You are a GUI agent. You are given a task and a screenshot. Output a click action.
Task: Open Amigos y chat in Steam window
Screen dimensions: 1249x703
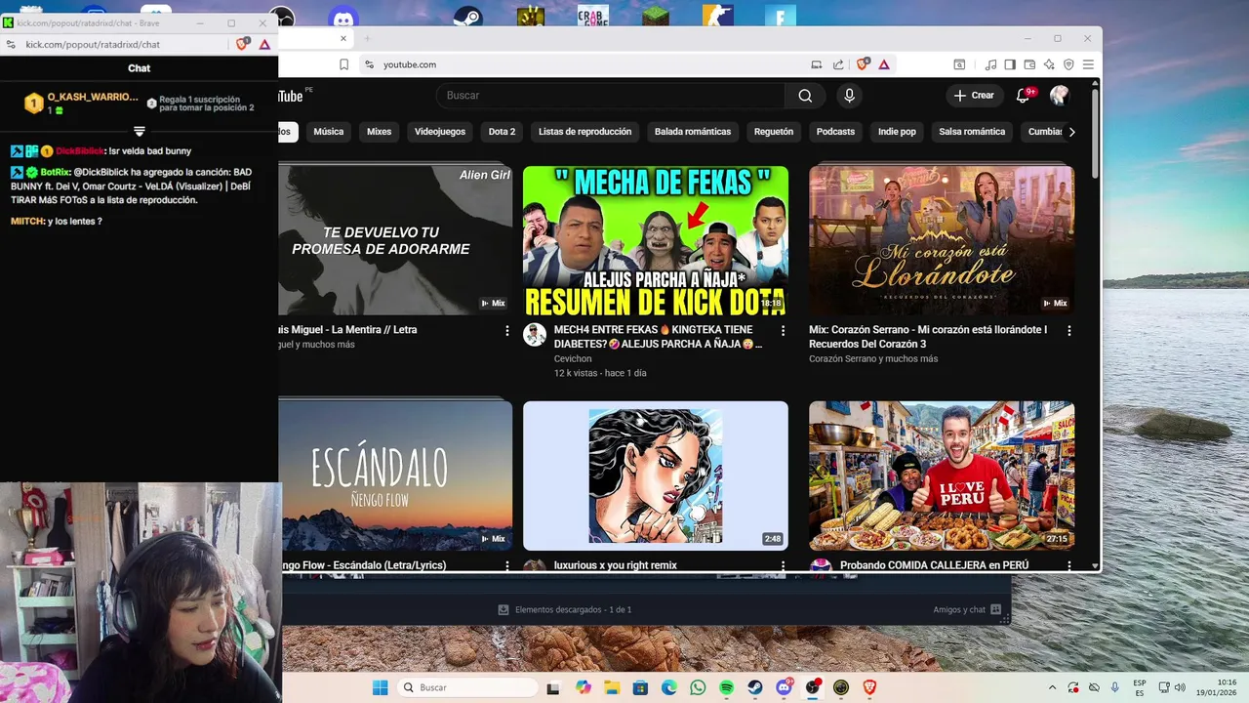pyautogui.click(x=967, y=609)
